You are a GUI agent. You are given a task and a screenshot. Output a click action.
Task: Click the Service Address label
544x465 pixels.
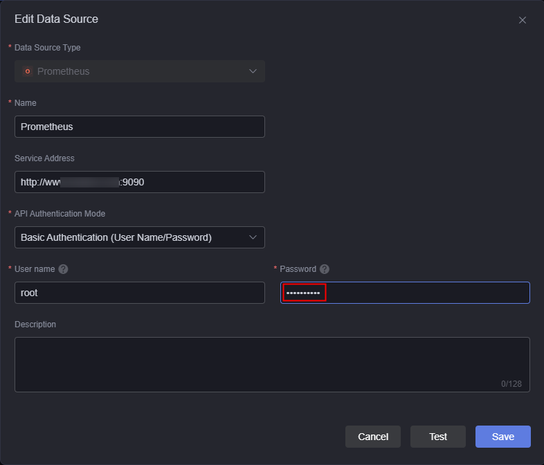(x=44, y=158)
